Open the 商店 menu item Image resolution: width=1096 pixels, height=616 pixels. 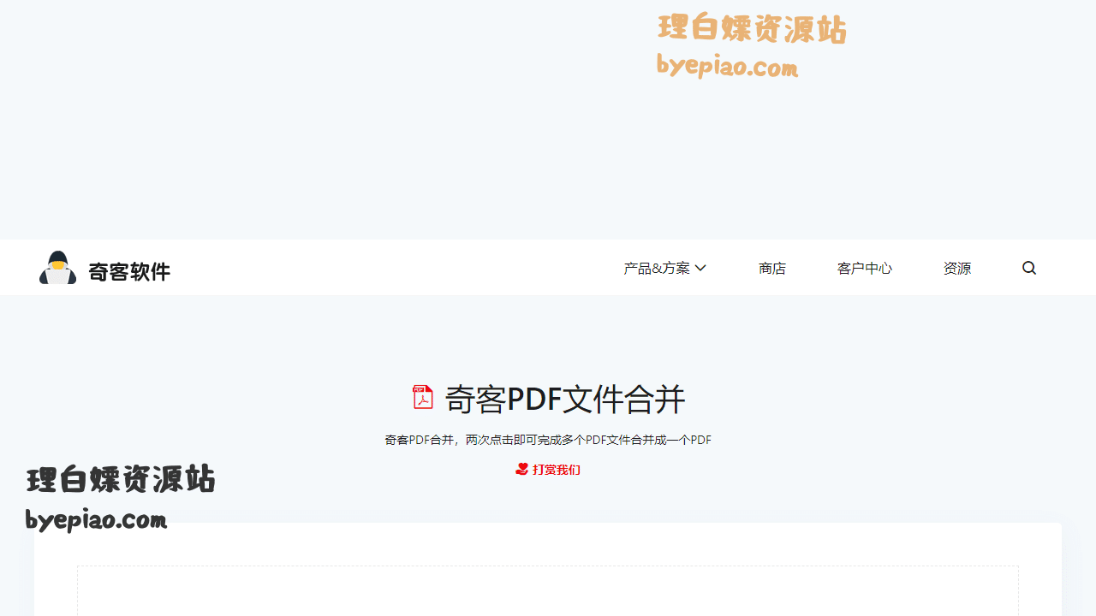772,268
